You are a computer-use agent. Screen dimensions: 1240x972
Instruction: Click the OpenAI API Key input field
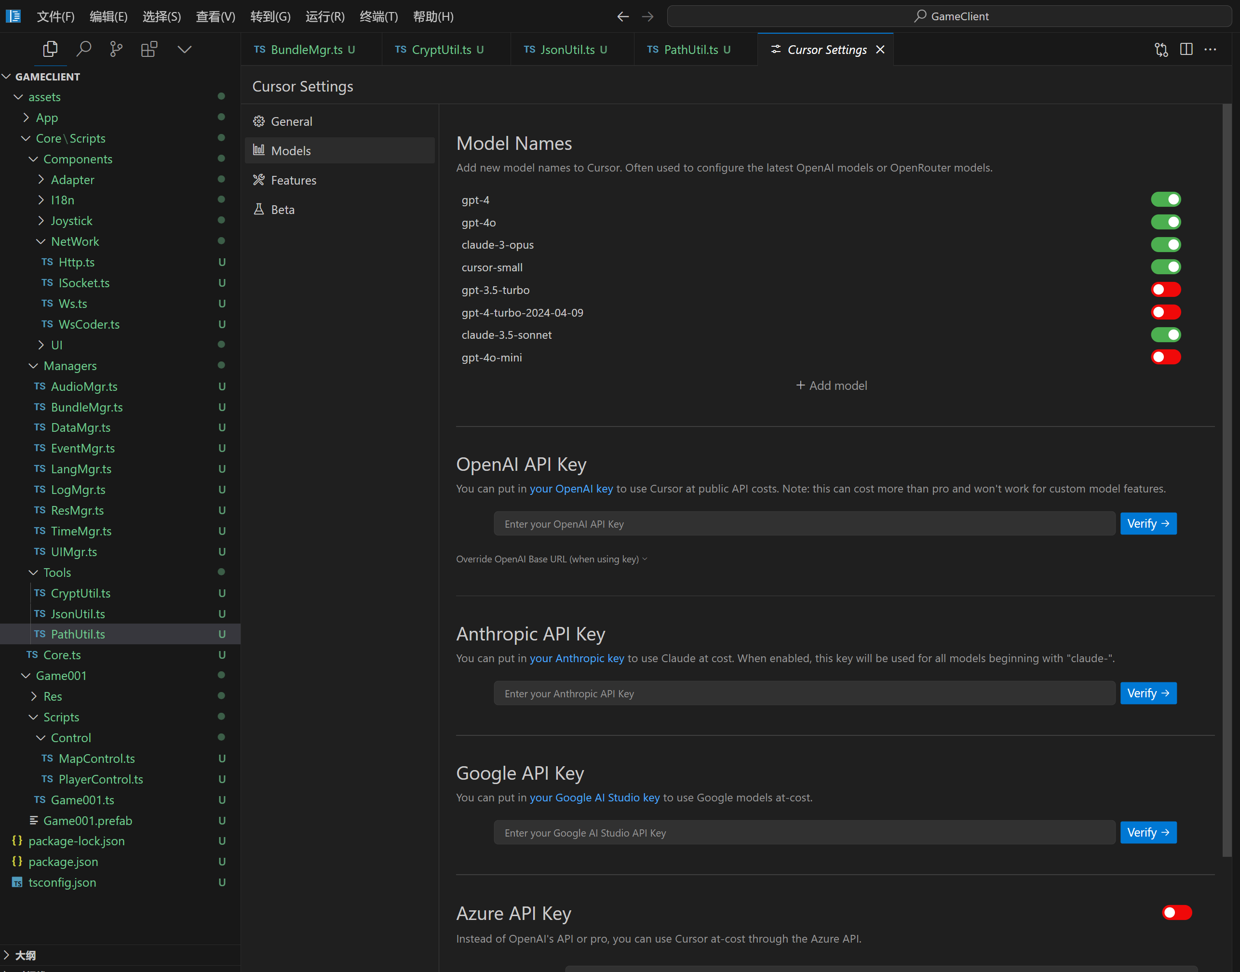coord(804,523)
